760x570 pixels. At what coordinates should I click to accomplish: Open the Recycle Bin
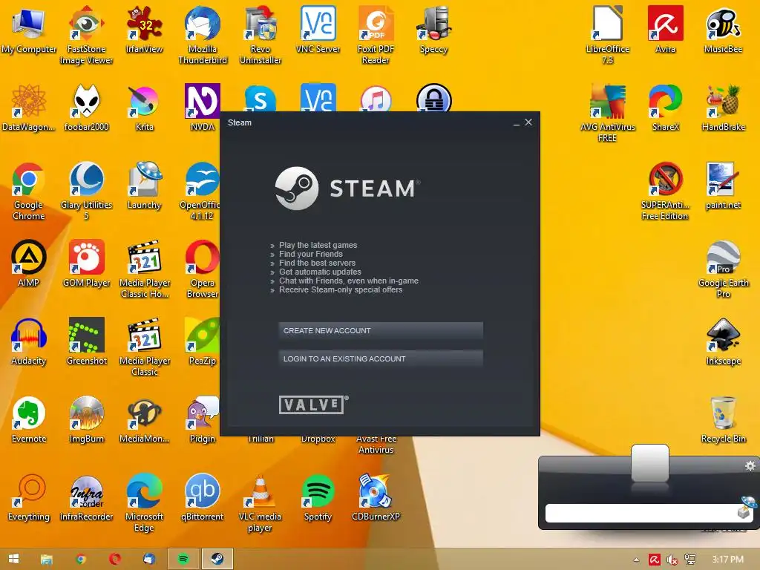pos(723,420)
